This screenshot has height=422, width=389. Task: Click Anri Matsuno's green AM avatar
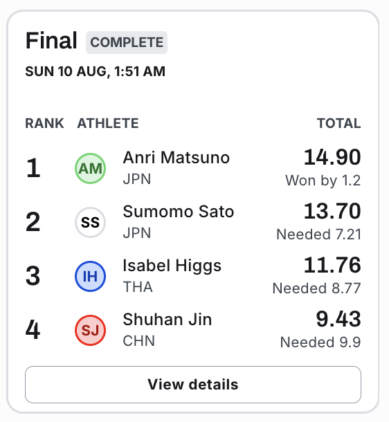coord(90,169)
